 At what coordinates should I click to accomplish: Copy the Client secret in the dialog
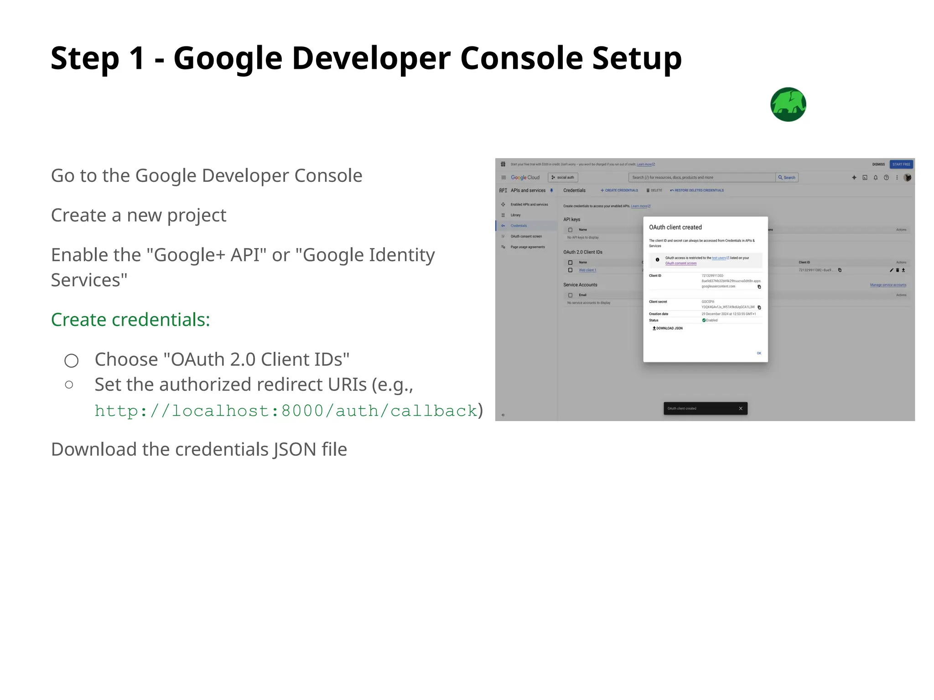[759, 307]
